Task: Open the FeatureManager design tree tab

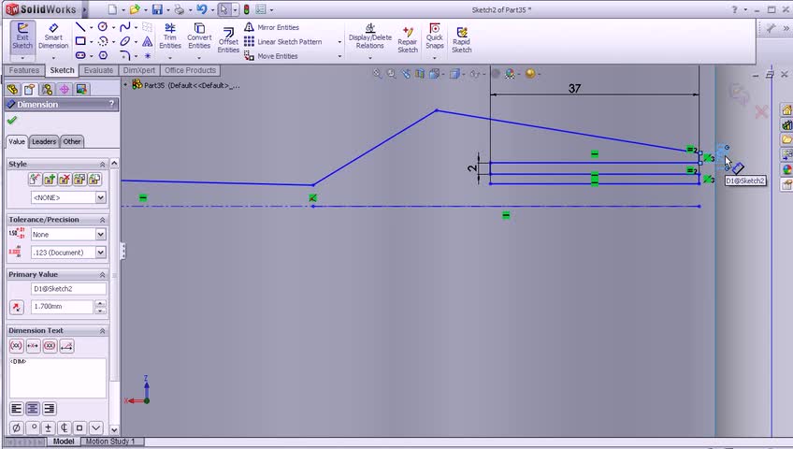Action: coord(13,90)
